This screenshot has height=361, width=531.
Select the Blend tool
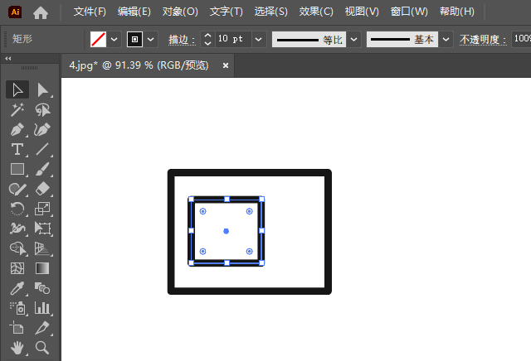point(42,288)
